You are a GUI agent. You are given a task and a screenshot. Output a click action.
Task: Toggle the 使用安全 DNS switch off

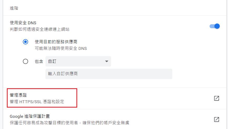pos(215,26)
